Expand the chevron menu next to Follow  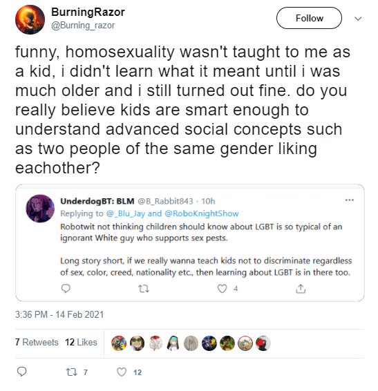tap(358, 19)
